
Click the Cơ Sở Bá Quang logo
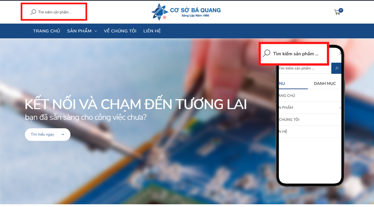click(x=186, y=12)
